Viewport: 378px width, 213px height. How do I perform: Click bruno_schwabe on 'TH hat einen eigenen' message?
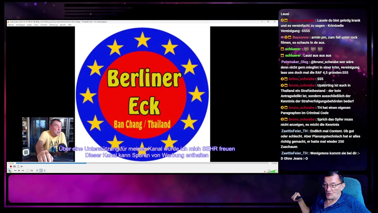click(x=302, y=108)
